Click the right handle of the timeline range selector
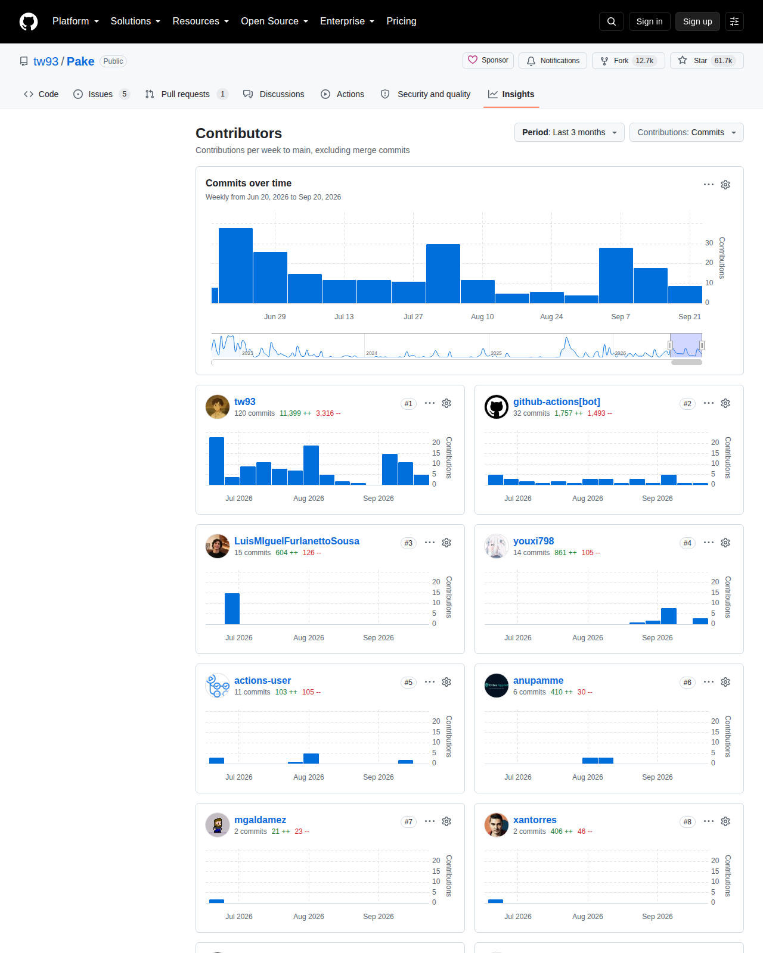 click(702, 345)
